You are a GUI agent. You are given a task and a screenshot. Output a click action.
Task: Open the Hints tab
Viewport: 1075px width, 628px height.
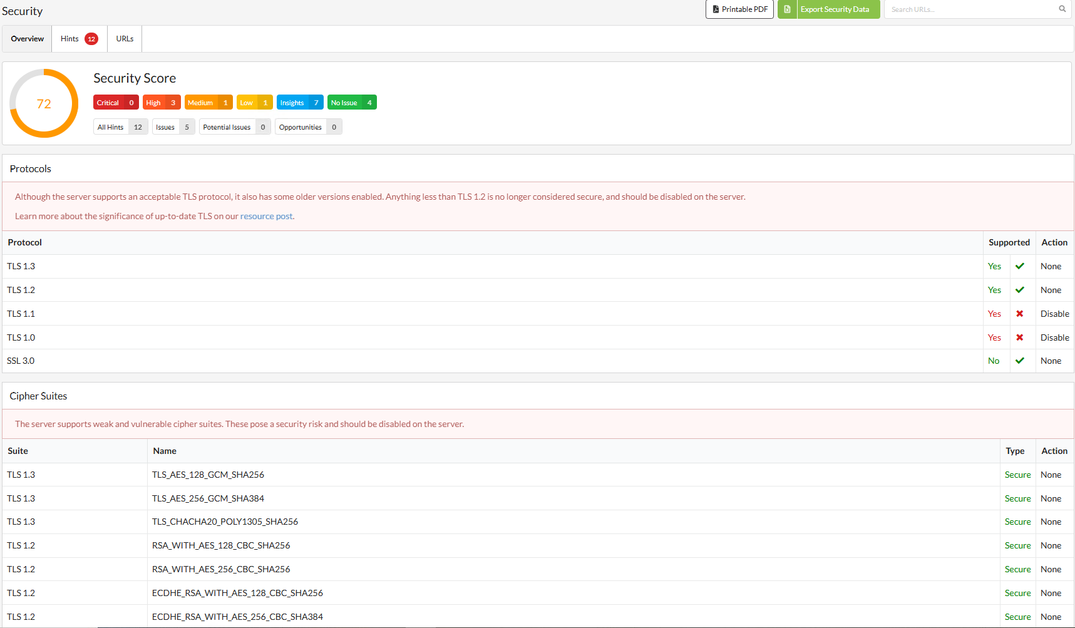80,39
